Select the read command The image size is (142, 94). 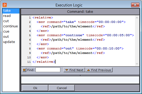coord(11,16)
